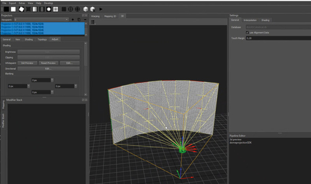
Task: Click the dotted grid toolbar icon
Action: pyautogui.click(x=64, y=9)
